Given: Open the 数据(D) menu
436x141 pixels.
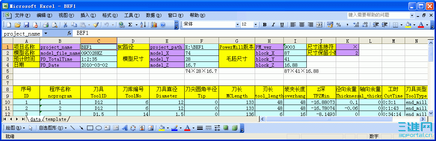Looking at the screenshot, I should 154,15.
